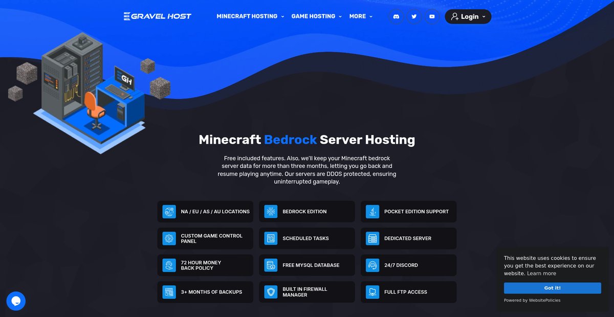Click the 24/7 Discord headset icon
Screen dimensions: 614x317
click(x=372, y=265)
